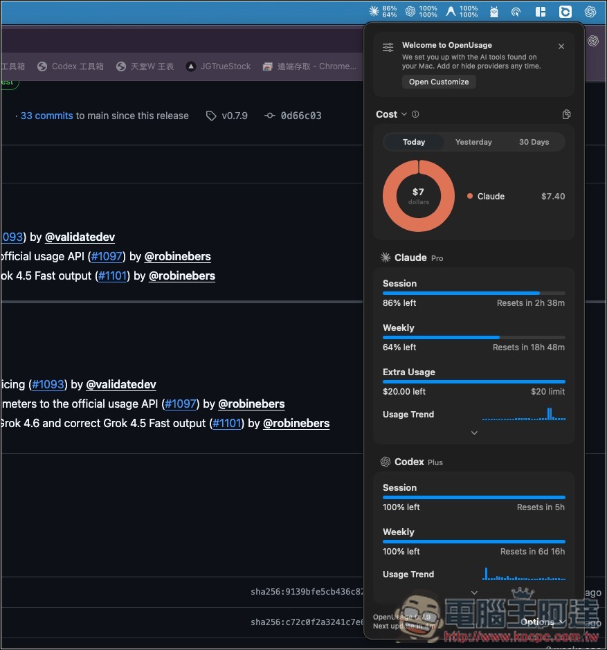Open the Codex 工具箱 bookmark
The width and height of the screenshot is (607, 650).
(x=70, y=66)
